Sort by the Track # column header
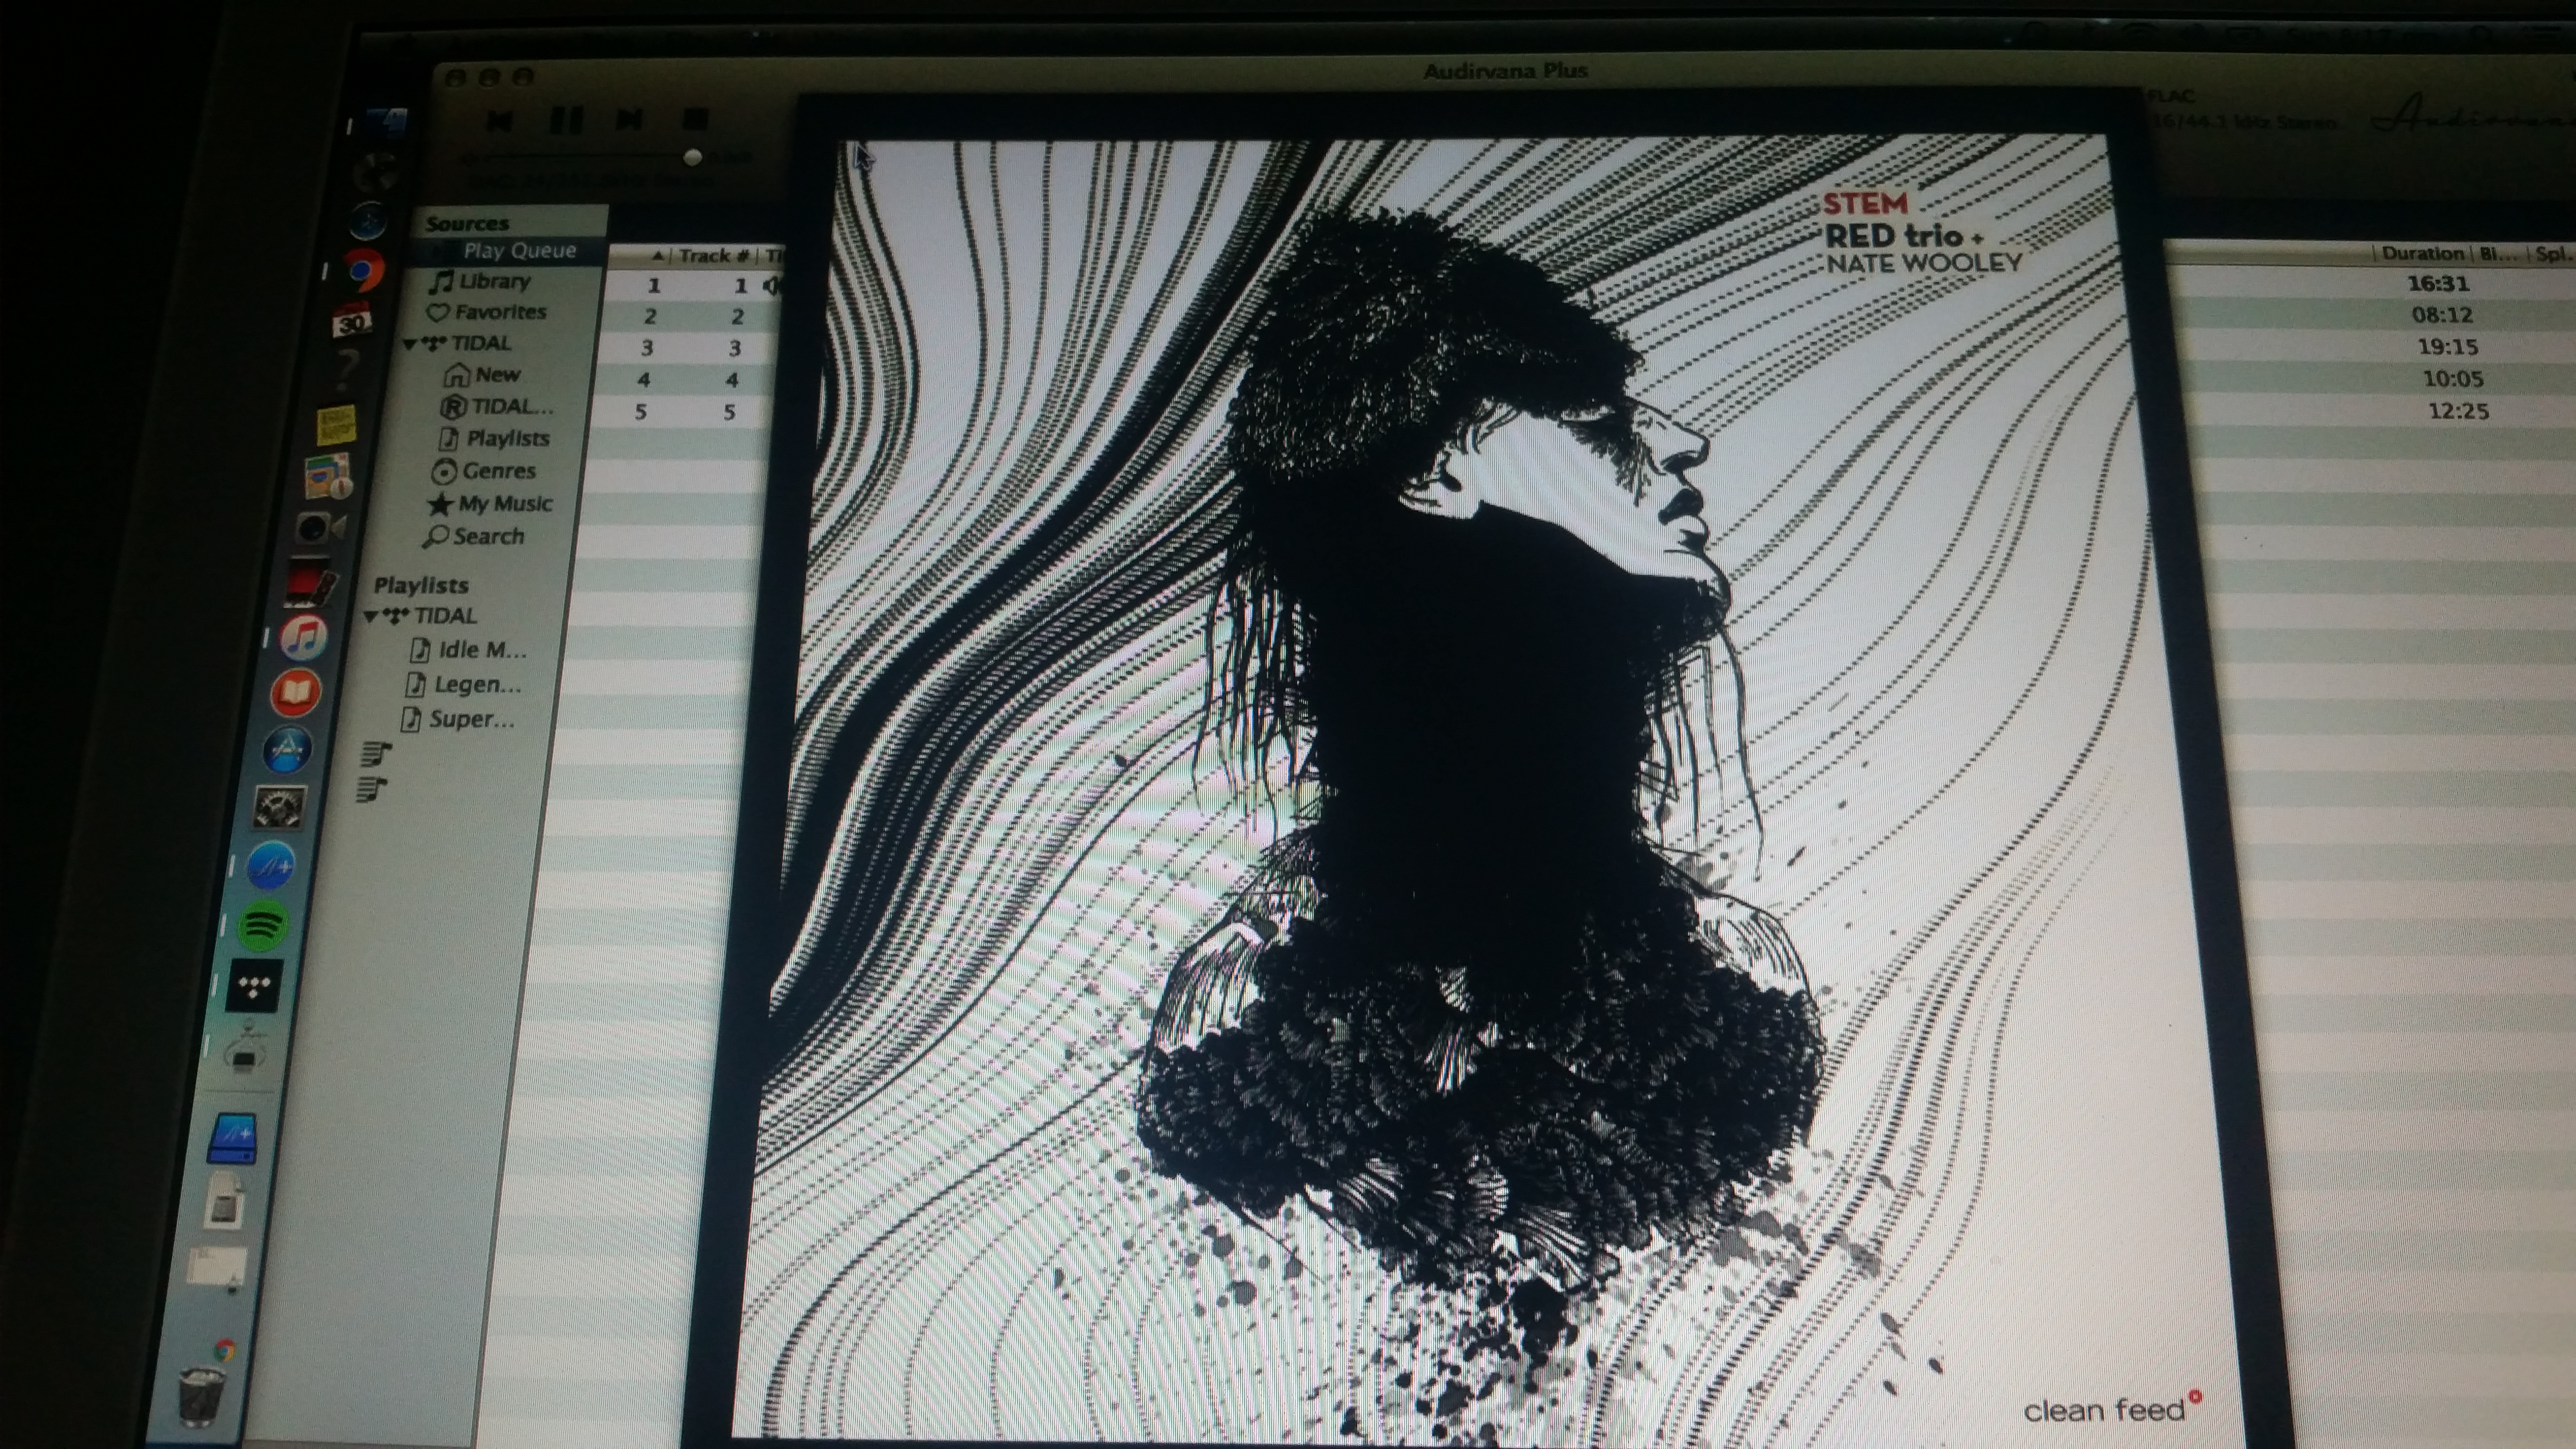2576x1449 pixels. tap(714, 256)
